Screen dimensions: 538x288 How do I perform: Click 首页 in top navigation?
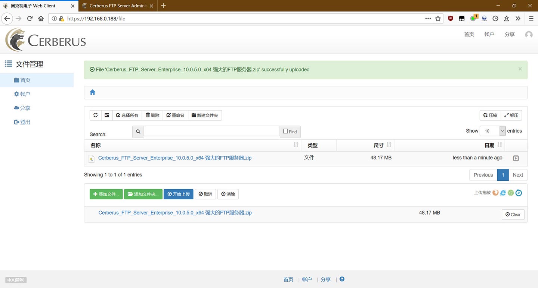[469, 34]
